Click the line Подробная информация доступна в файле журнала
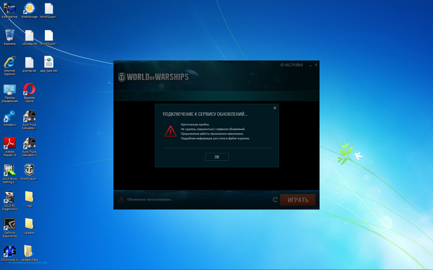Screen dimensions: 433x270 (x=215, y=138)
